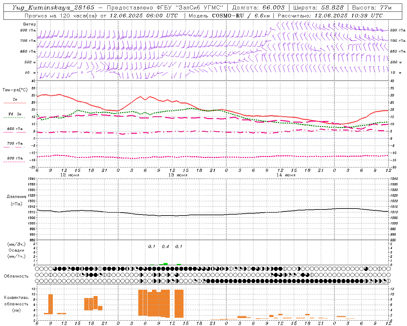This screenshot has height=326, width=407.
Task: Click the Осадки panel label
Action: point(17,250)
